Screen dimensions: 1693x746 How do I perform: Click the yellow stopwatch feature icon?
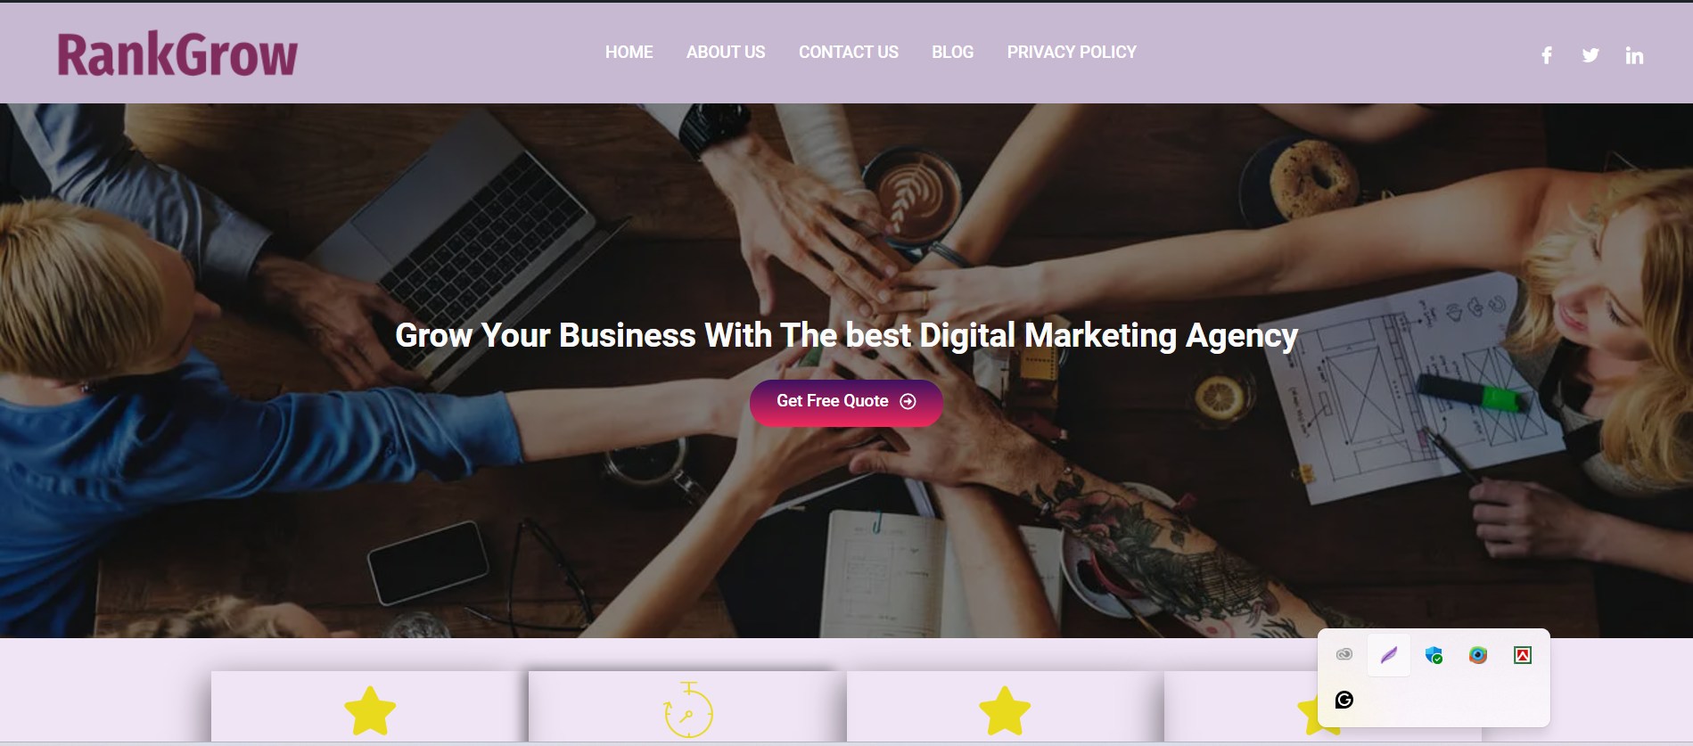click(x=688, y=710)
